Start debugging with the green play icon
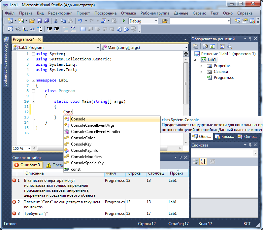 124,21
